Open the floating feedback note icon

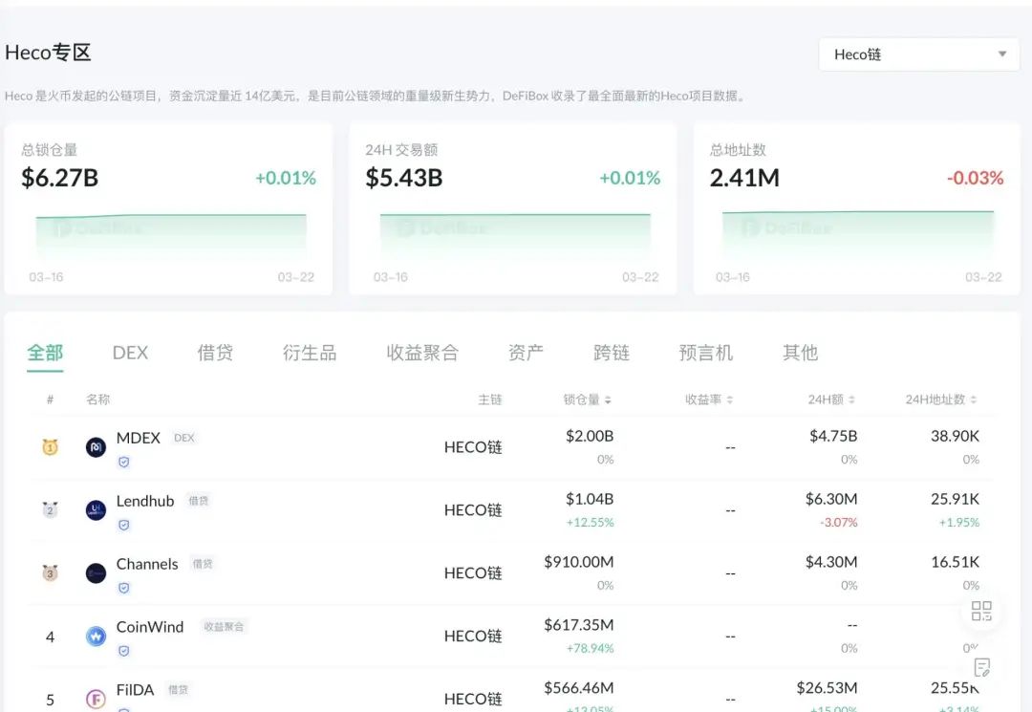pos(982,667)
